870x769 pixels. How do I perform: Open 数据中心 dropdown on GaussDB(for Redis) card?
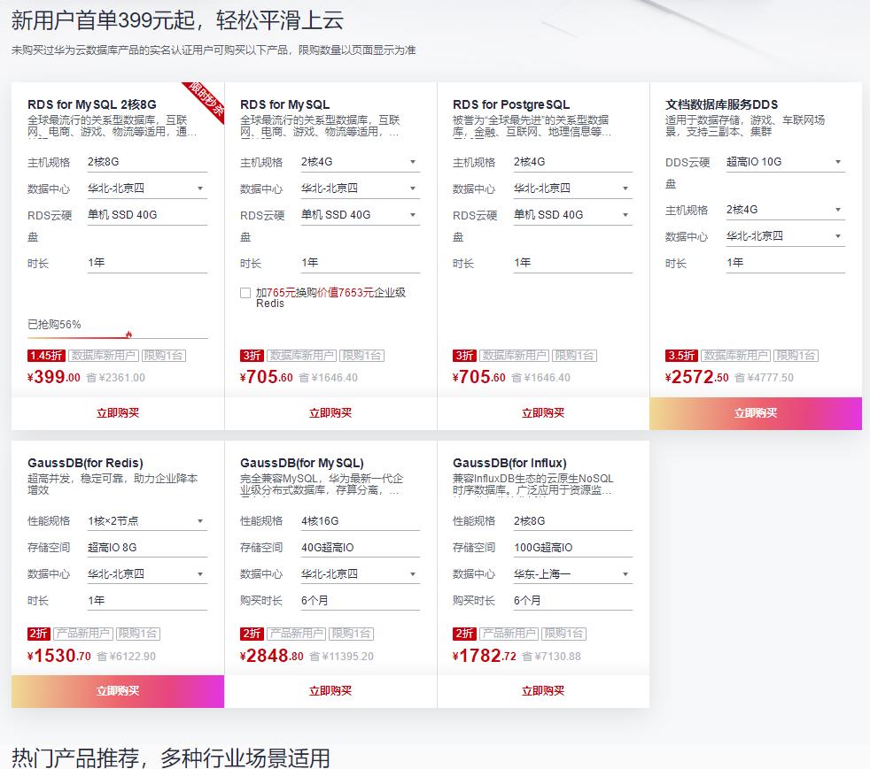click(x=146, y=574)
